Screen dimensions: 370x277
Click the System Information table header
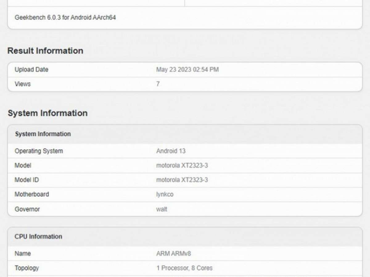point(43,134)
